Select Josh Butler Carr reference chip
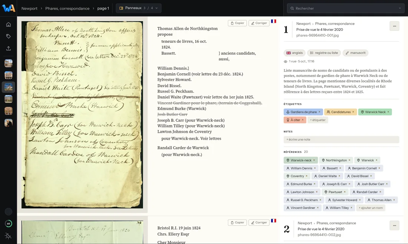 (373, 184)
